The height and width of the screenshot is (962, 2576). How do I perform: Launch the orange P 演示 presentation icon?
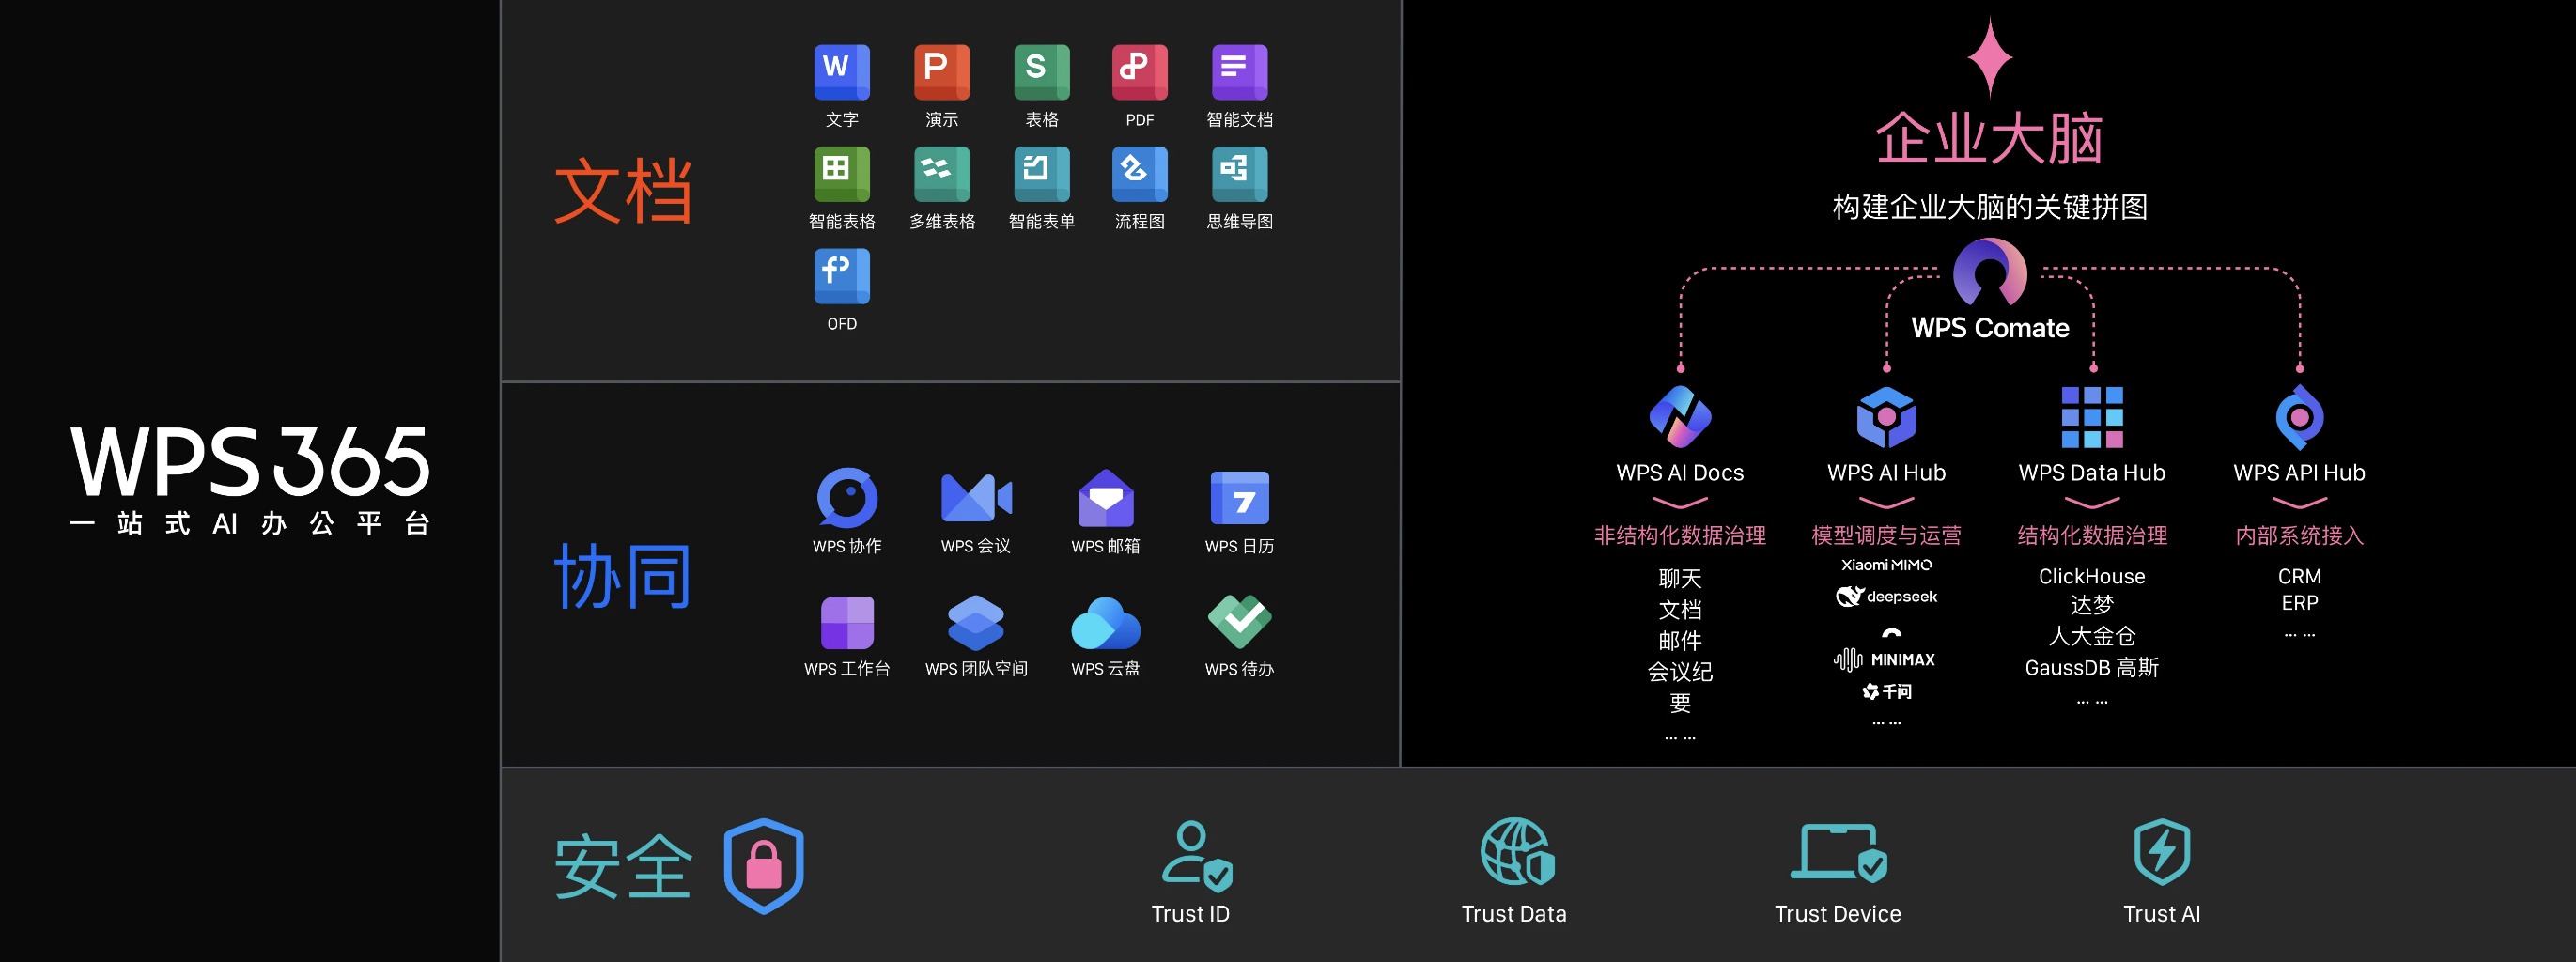[941, 72]
